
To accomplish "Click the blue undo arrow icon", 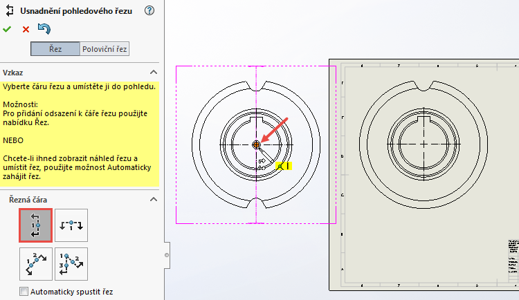I will [44, 29].
